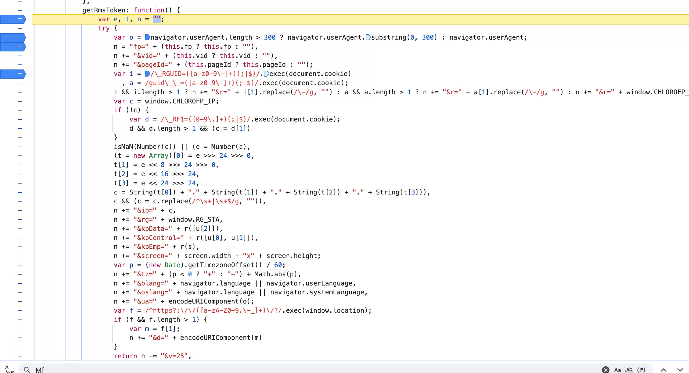Toggle the find-and-replace A→B icon
689x373 pixels.
[x=9, y=369]
